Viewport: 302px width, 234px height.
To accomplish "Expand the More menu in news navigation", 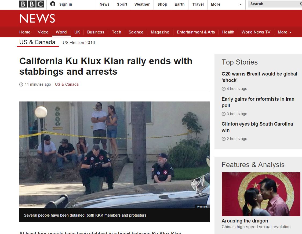I will tap(285, 32).
